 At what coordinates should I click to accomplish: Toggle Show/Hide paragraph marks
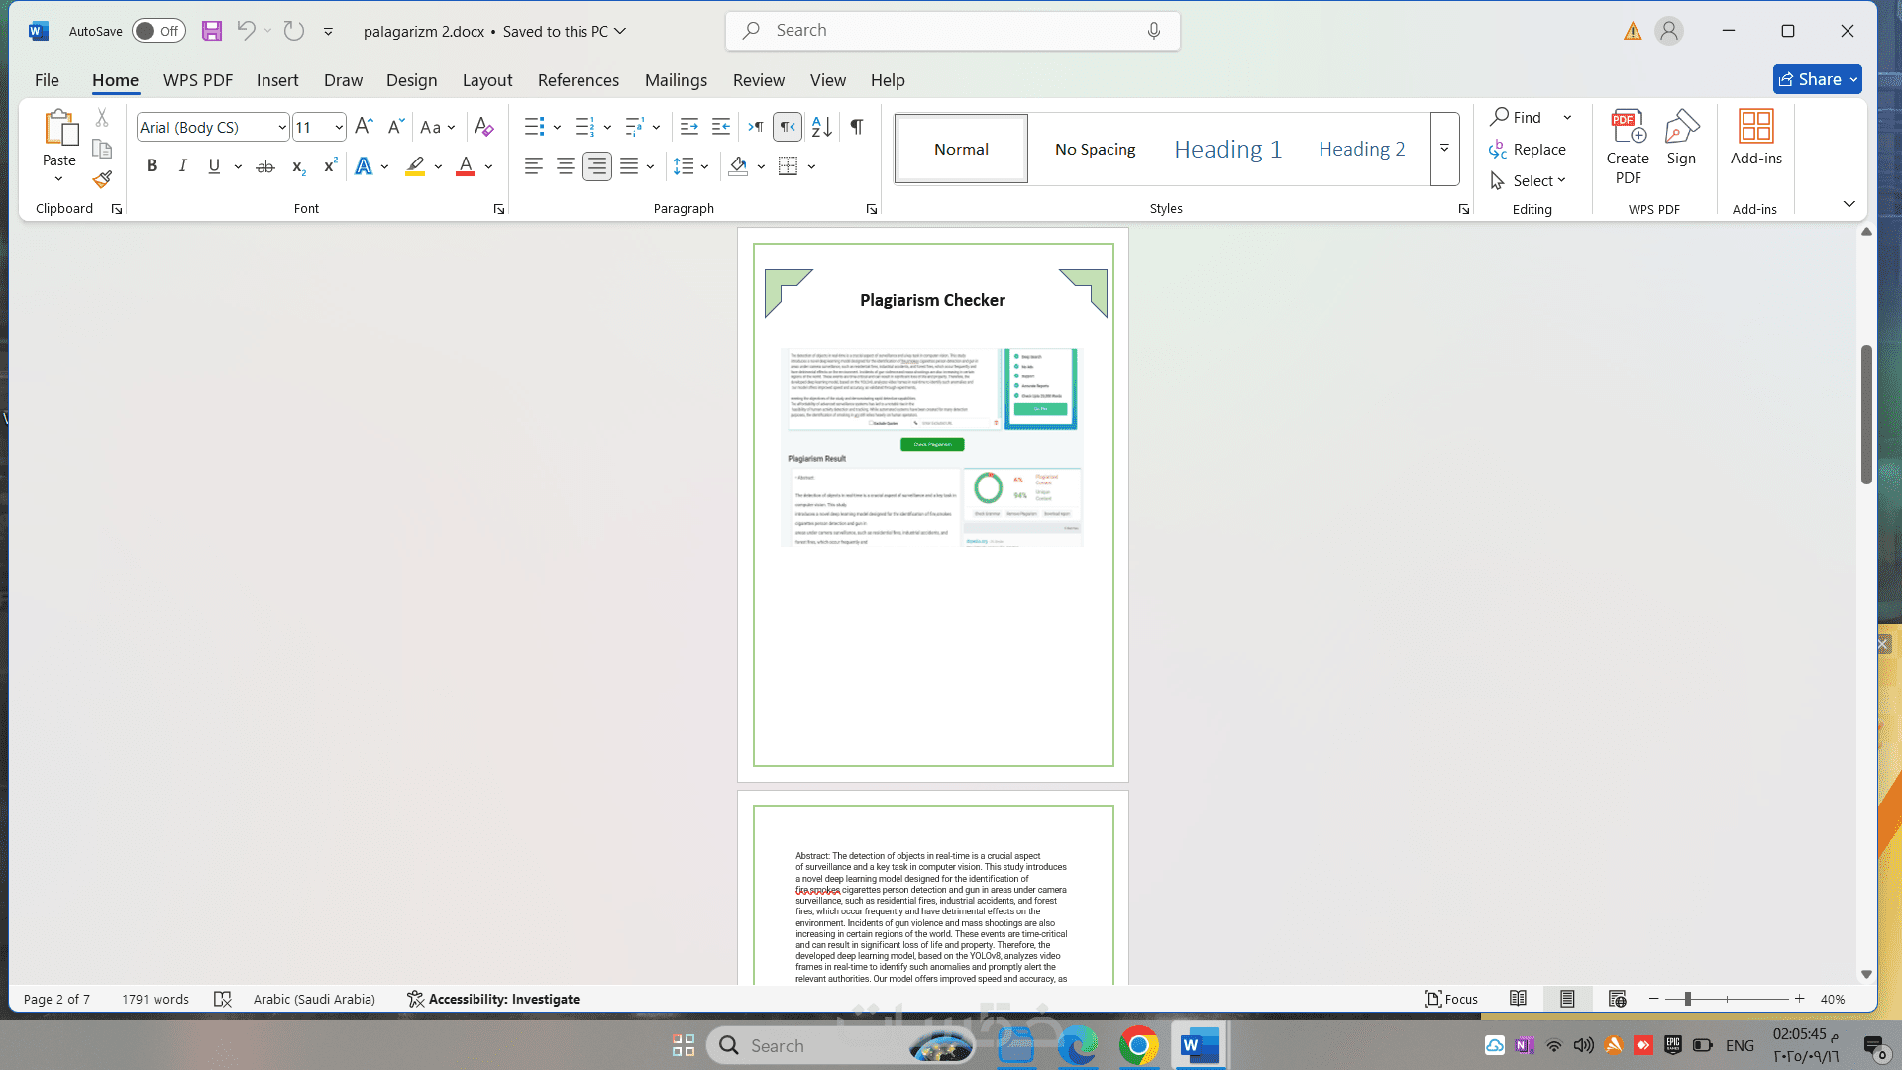(x=857, y=126)
